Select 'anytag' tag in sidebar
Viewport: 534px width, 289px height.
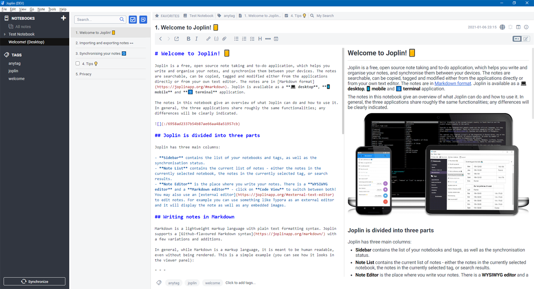coord(14,63)
